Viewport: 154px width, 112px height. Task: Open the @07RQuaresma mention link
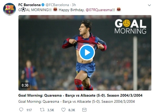[100, 10]
